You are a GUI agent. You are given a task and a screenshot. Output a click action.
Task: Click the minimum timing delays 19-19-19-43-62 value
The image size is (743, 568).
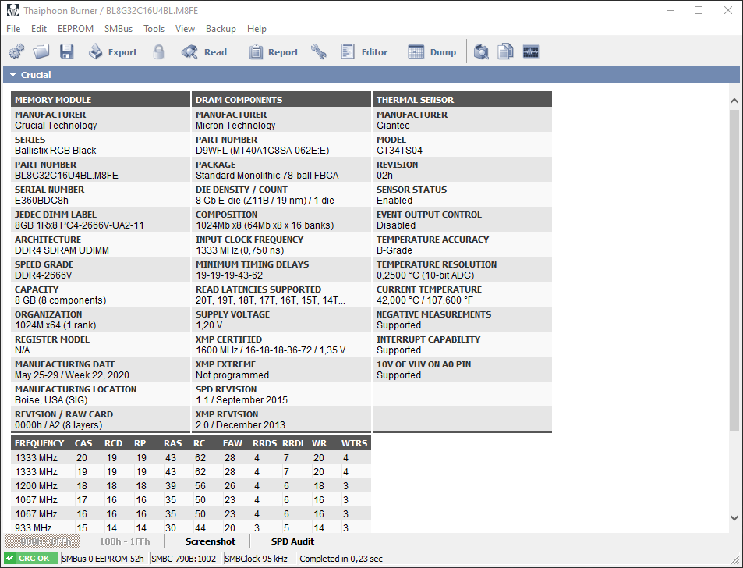pos(229,275)
